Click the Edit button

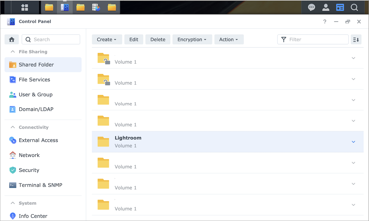(134, 40)
